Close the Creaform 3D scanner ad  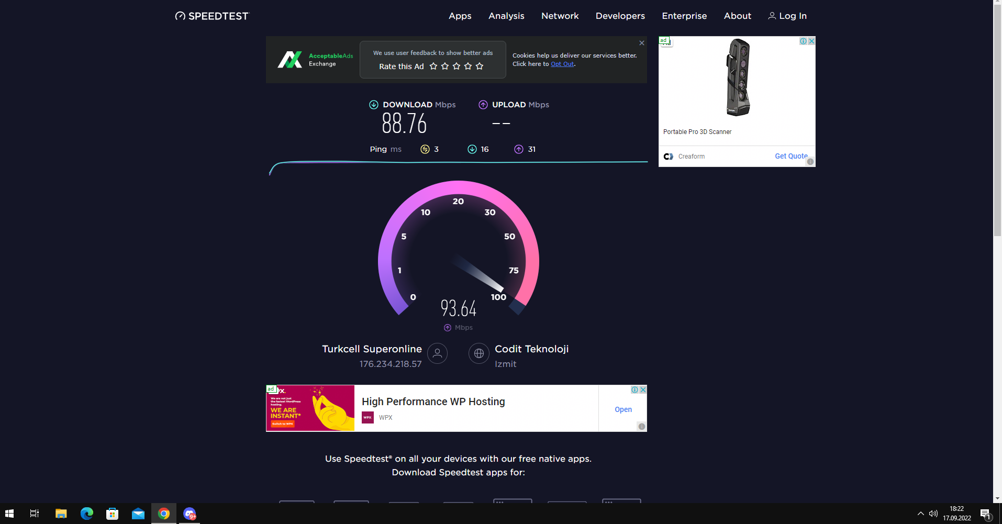click(811, 41)
